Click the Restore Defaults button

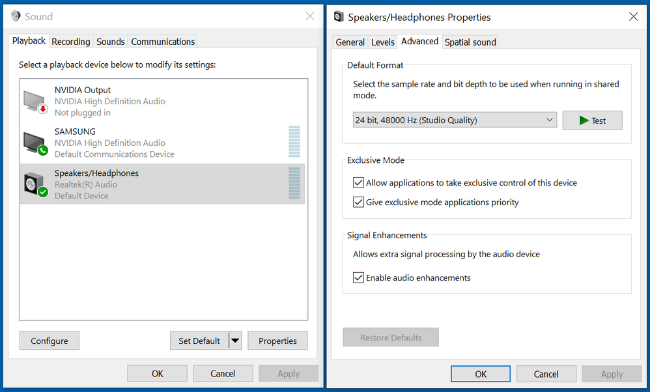tap(391, 337)
